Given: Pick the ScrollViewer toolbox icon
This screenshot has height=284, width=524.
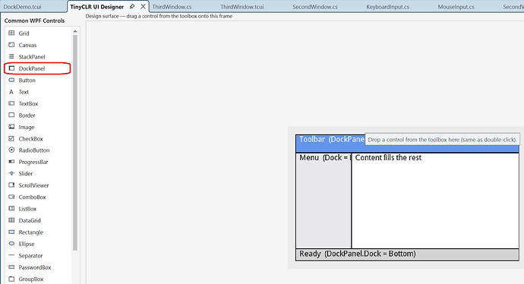Looking at the screenshot, I should pyautogui.click(x=11, y=185).
